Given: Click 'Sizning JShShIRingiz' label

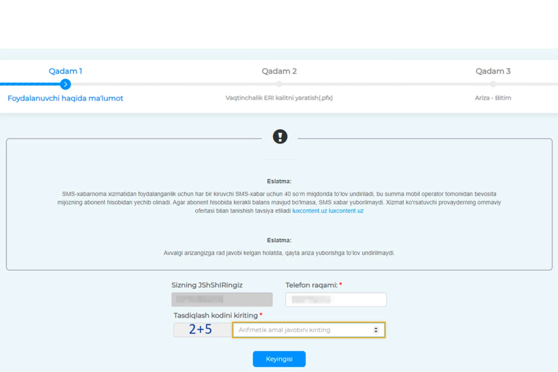Looking at the screenshot, I should coord(207,285).
